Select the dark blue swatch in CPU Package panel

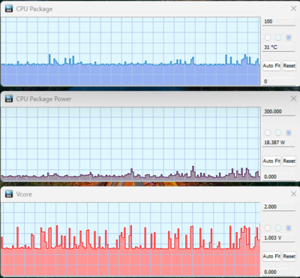289,38
